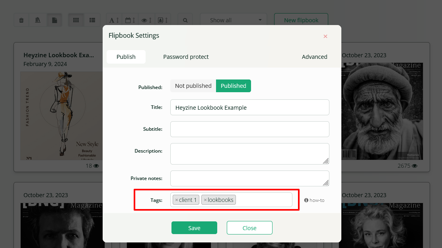Viewport: 442px width, 248px height.
Task: Switch to list view layout
Action: (x=92, y=20)
